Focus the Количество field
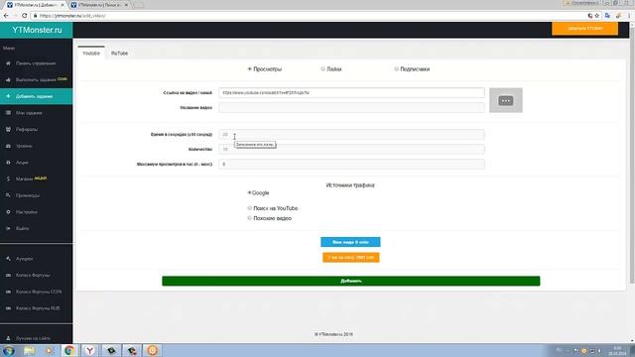The height and width of the screenshot is (357, 635). click(x=351, y=150)
